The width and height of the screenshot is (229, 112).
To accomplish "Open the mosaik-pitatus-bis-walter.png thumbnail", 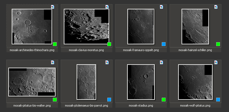I will tap(32, 82).
